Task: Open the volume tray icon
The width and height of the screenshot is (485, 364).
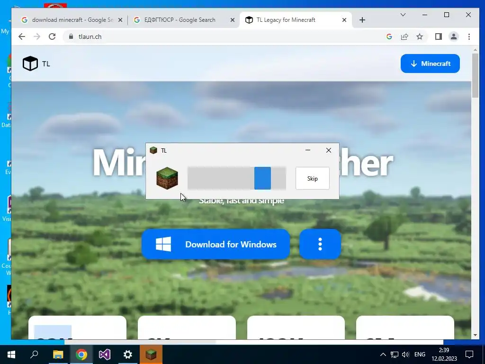Action: tap(405, 355)
